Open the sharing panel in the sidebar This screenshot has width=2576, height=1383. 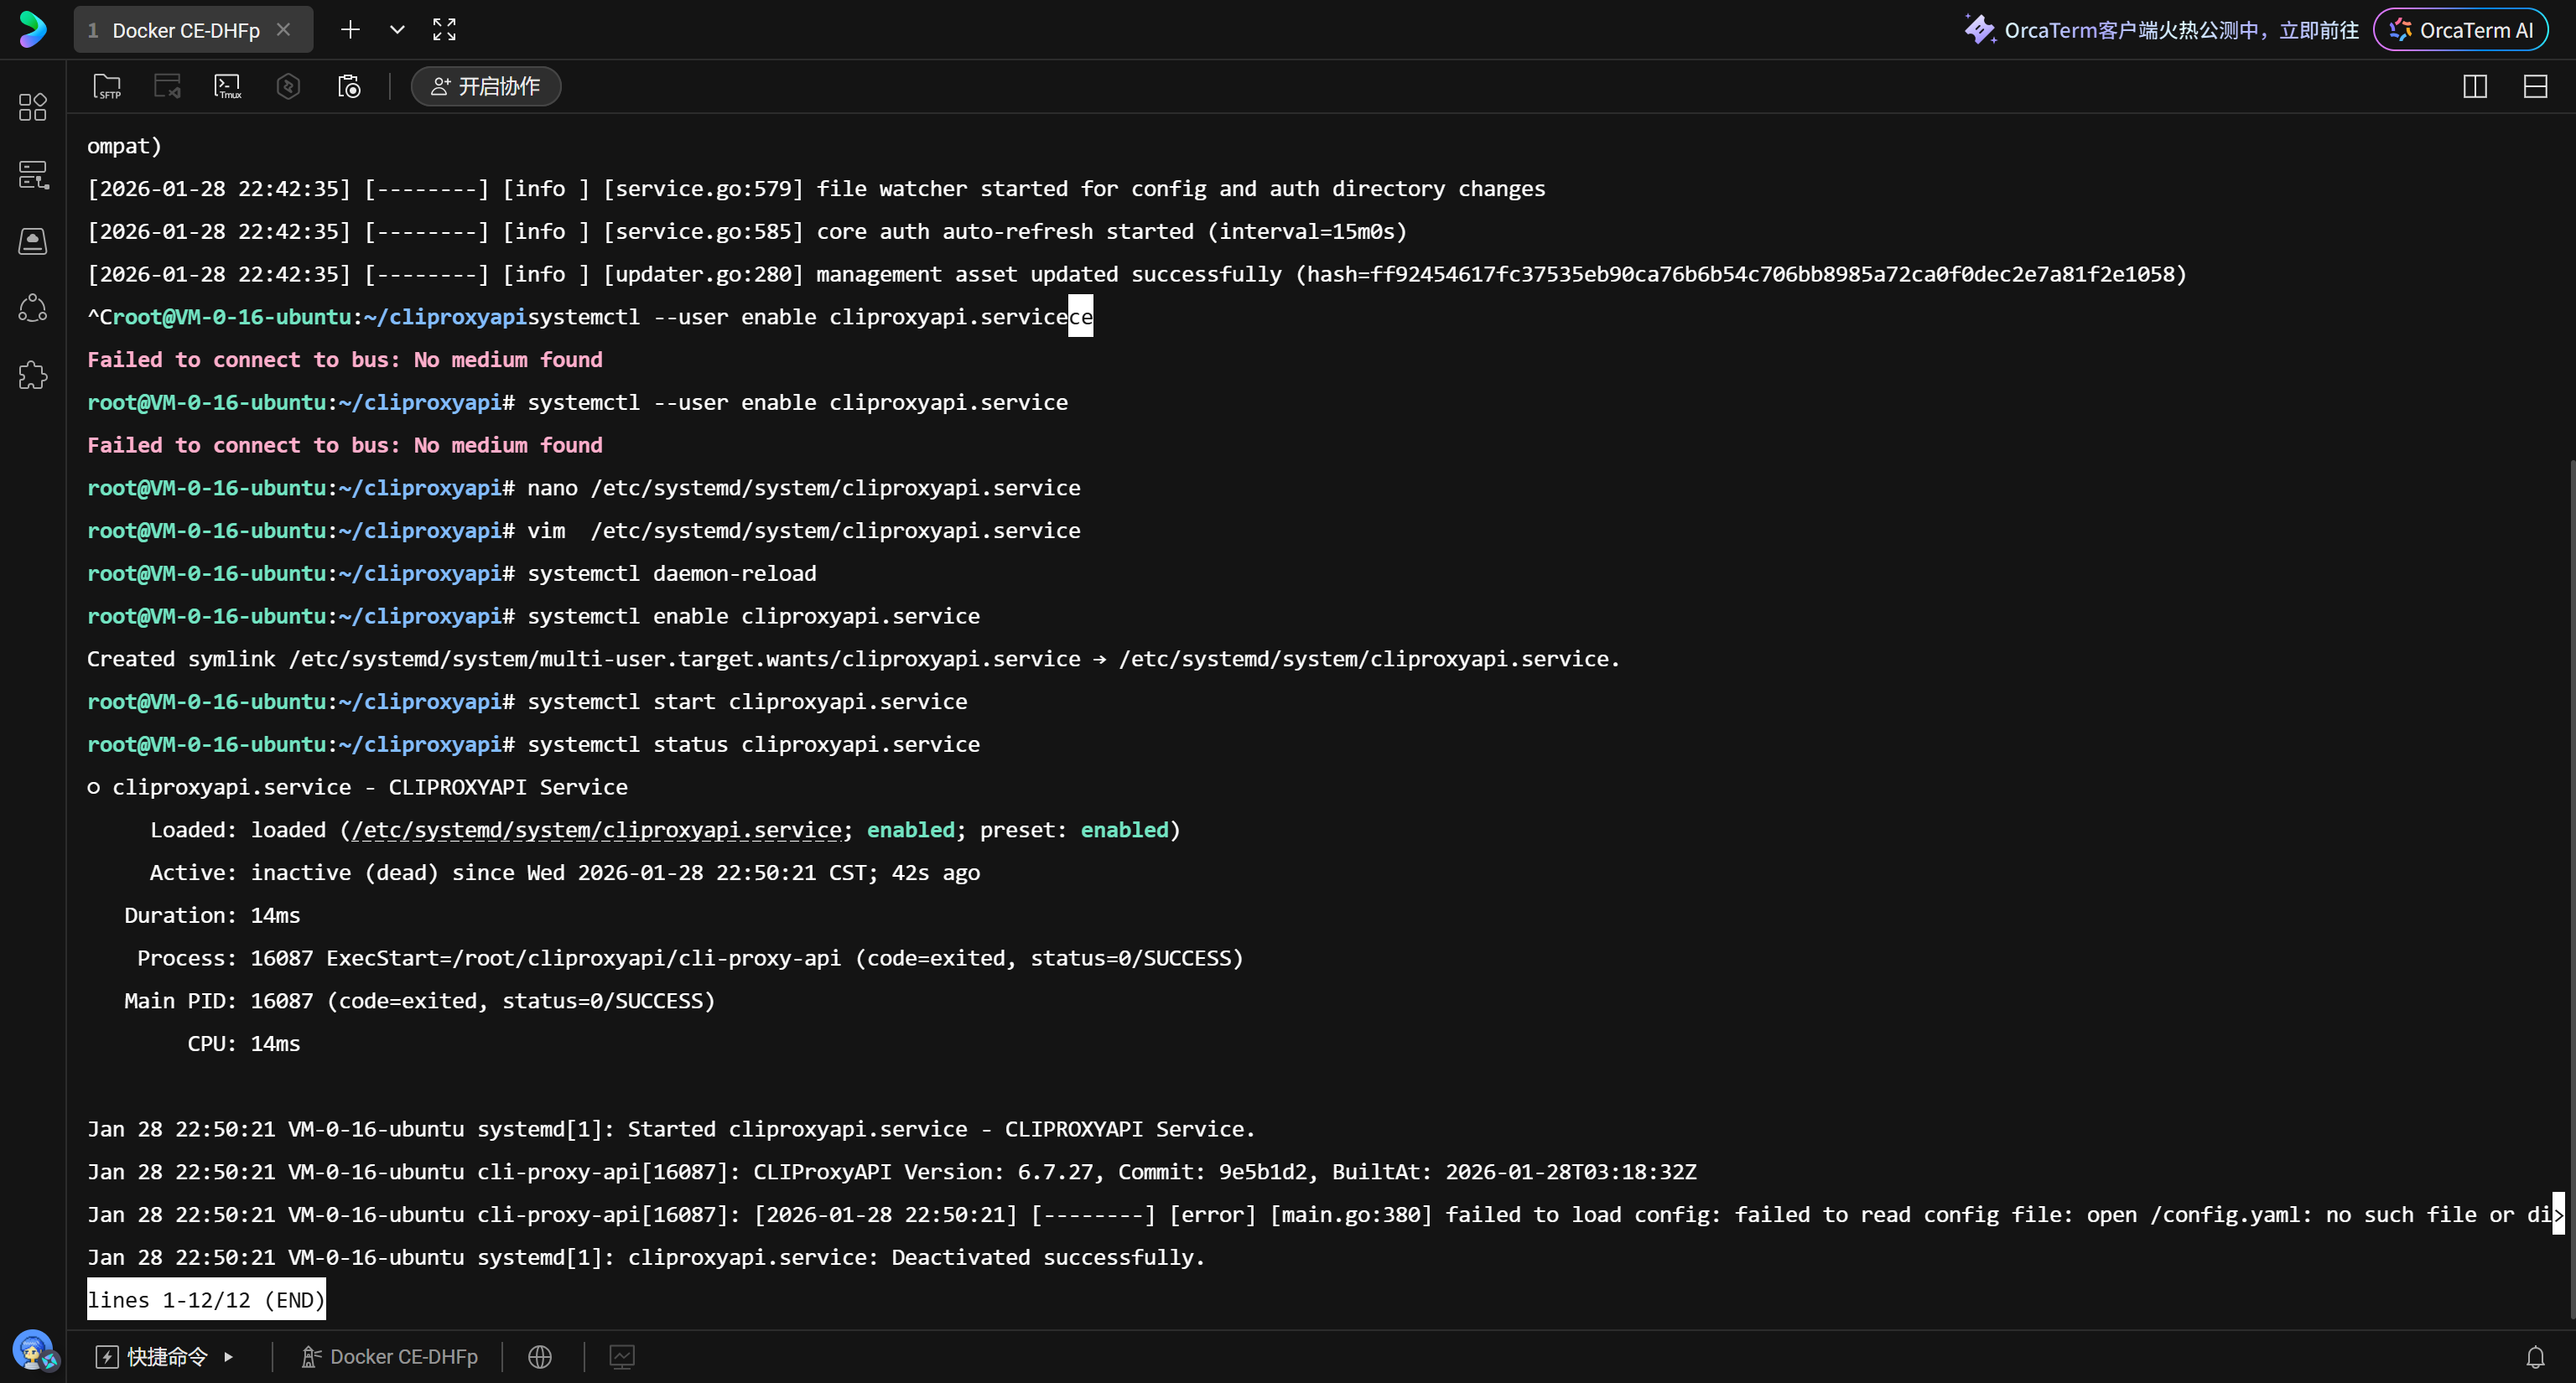tap(33, 308)
